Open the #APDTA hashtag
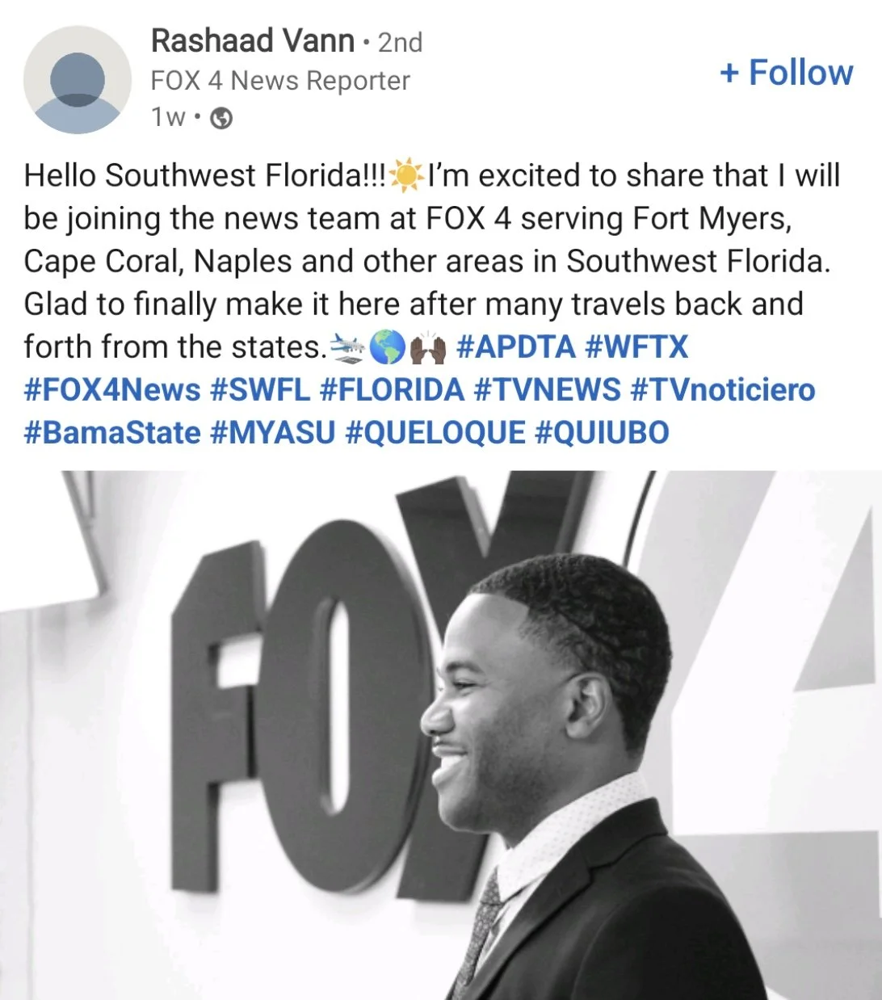This screenshot has width=882, height=1000. point(516,347)
